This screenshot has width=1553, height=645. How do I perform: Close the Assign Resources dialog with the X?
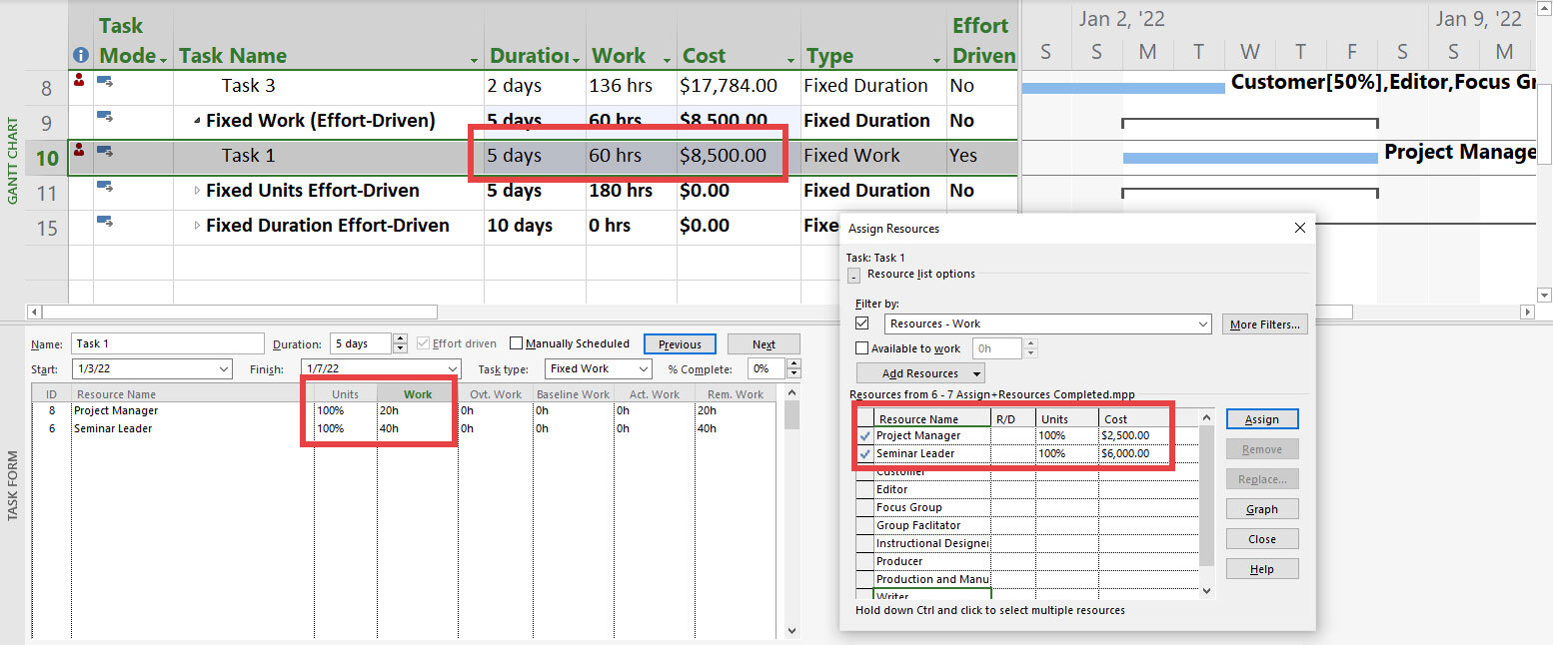point(1299,228)
